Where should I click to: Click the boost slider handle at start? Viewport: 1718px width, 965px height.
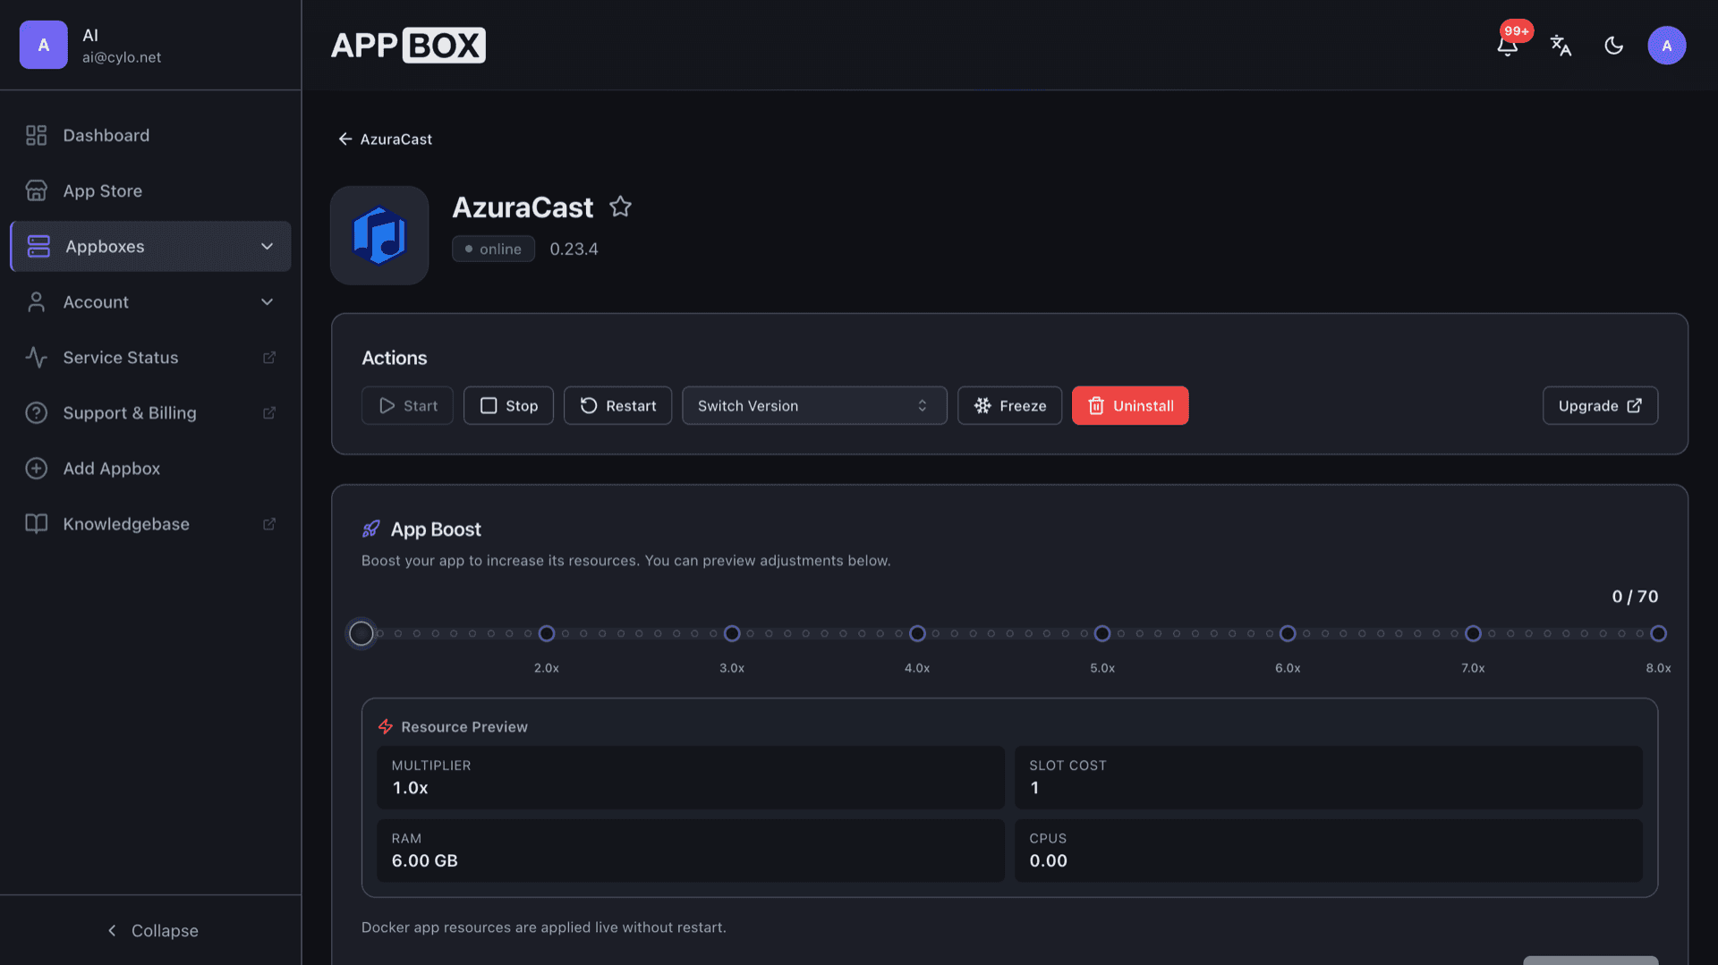pyautogui.click(x=361, y=633)
